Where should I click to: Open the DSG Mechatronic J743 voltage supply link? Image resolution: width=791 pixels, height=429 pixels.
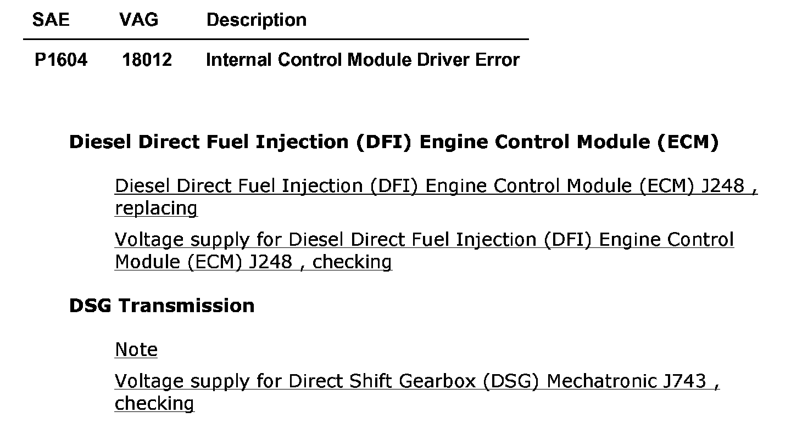(417, 392)
